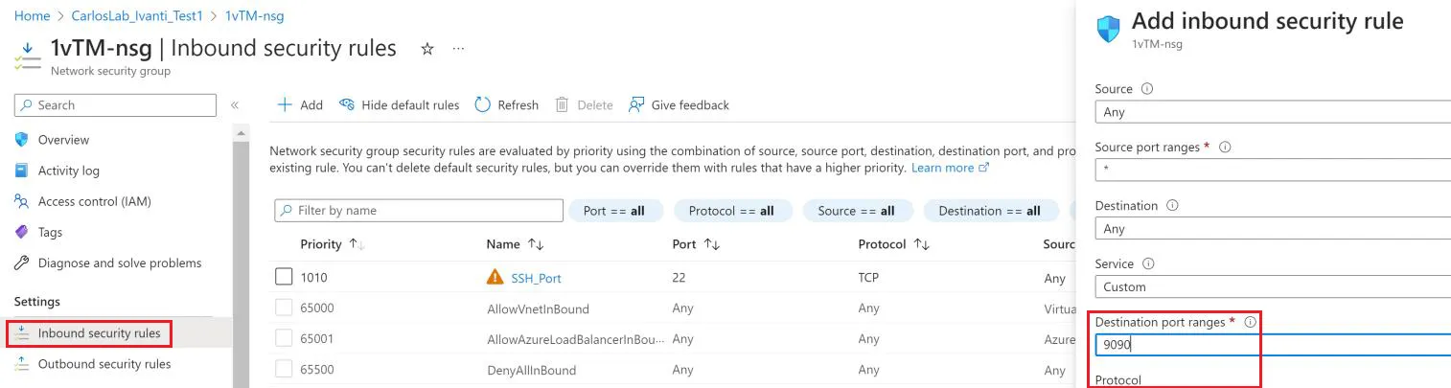Click Source port ranges info icon
Screen dimensions: 1451x388
(1225, 147)
